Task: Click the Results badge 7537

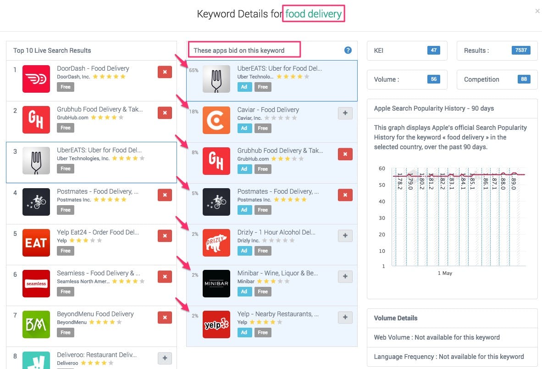Action: tap(521, 50)
